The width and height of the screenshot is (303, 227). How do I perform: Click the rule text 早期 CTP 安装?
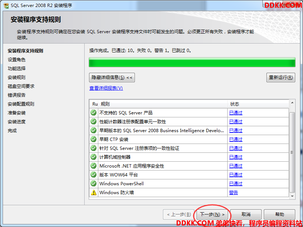click(114, 140)
